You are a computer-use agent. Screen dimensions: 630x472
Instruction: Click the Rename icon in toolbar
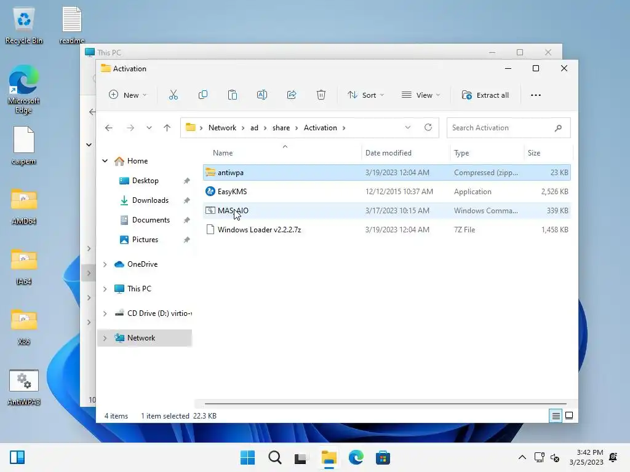coord(262,95)
